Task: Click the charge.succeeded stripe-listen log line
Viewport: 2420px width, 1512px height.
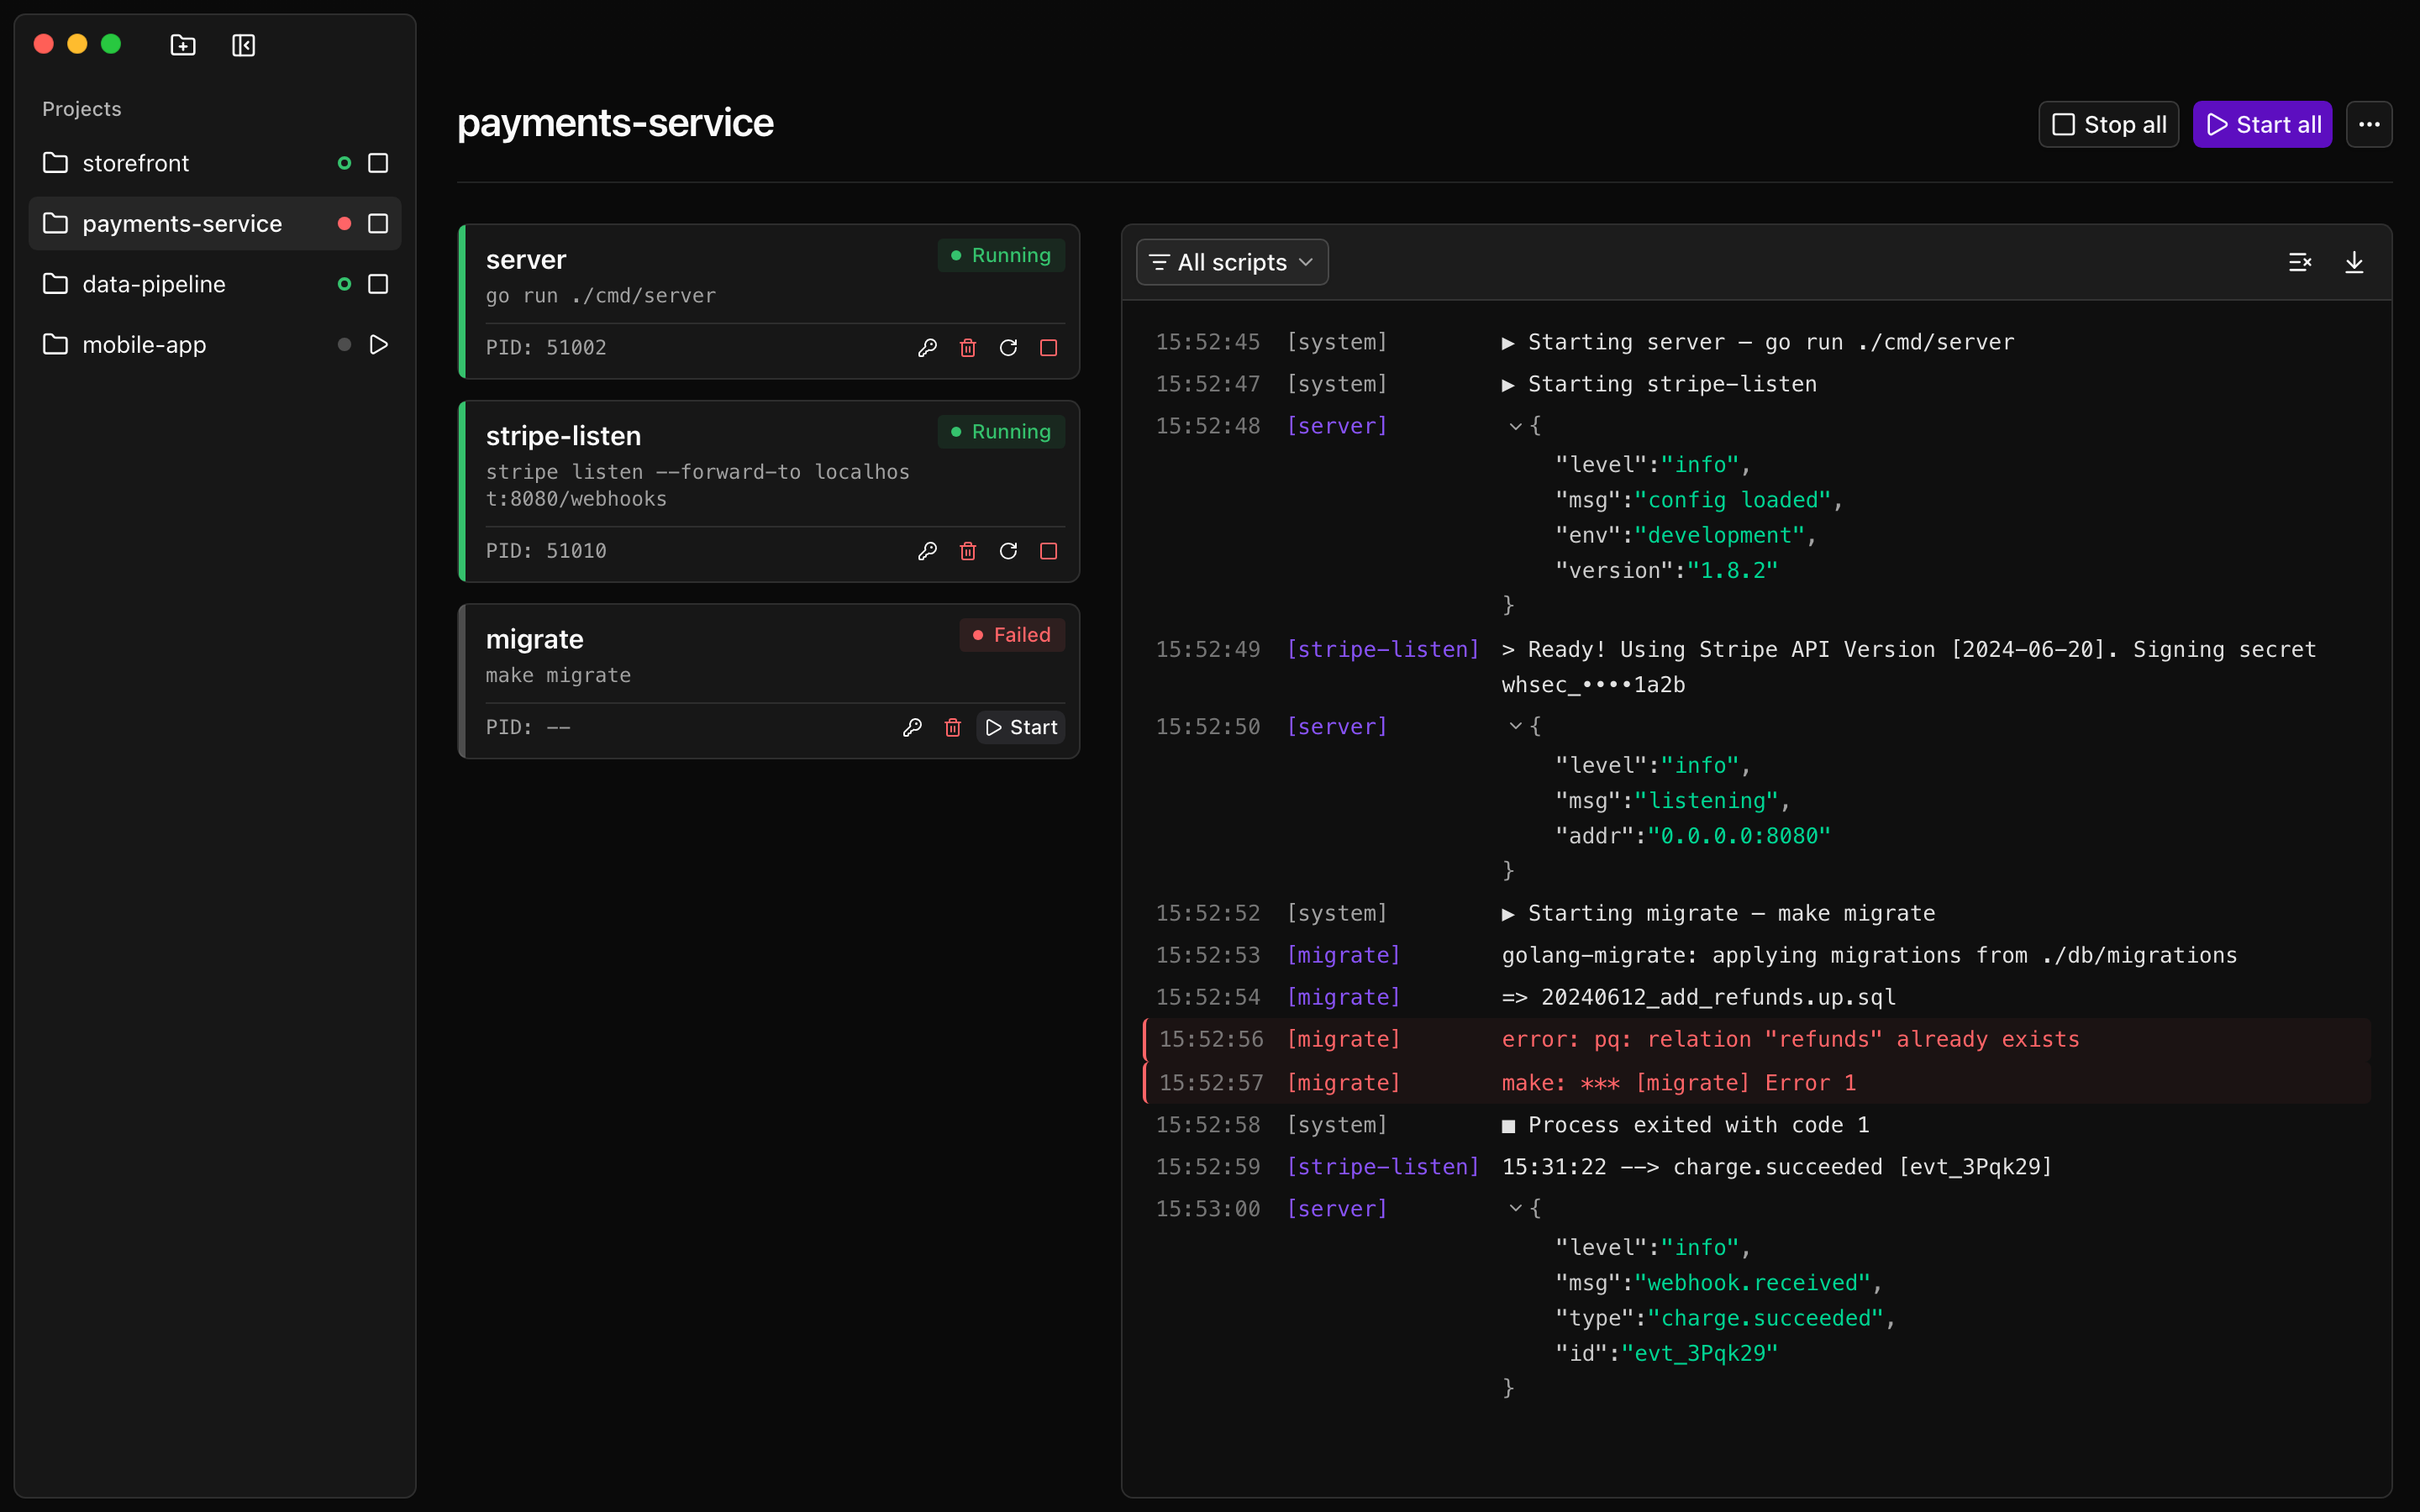Action: point(1757,1167)
